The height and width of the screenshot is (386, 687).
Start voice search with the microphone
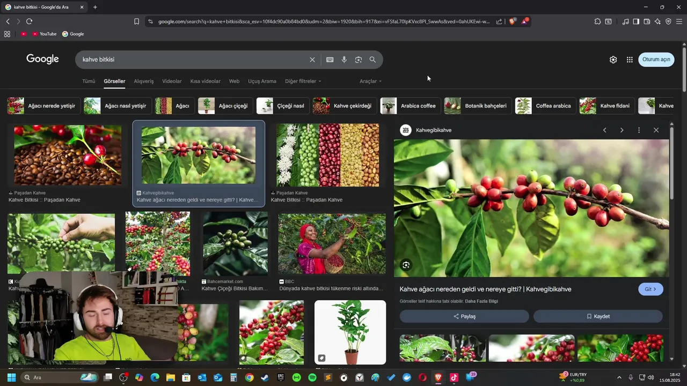click(344, 60)
